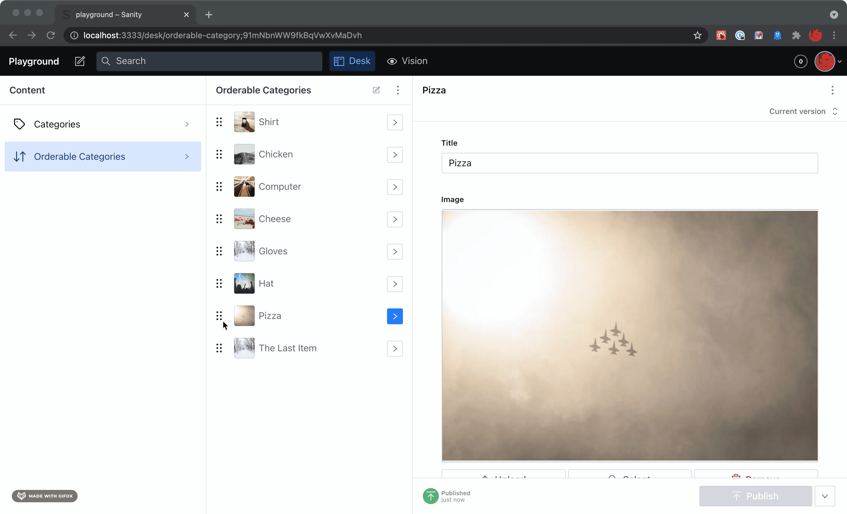
Task: Switch to Vision tool tab
Action: (407, 61)
